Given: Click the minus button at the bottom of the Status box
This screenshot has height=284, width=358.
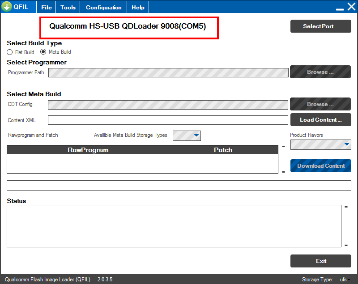Looking at the screenshot, I should pyautogui.click(x=346, y=245).
